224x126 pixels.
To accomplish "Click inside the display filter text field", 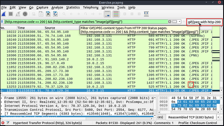I will tap(84, 22).
